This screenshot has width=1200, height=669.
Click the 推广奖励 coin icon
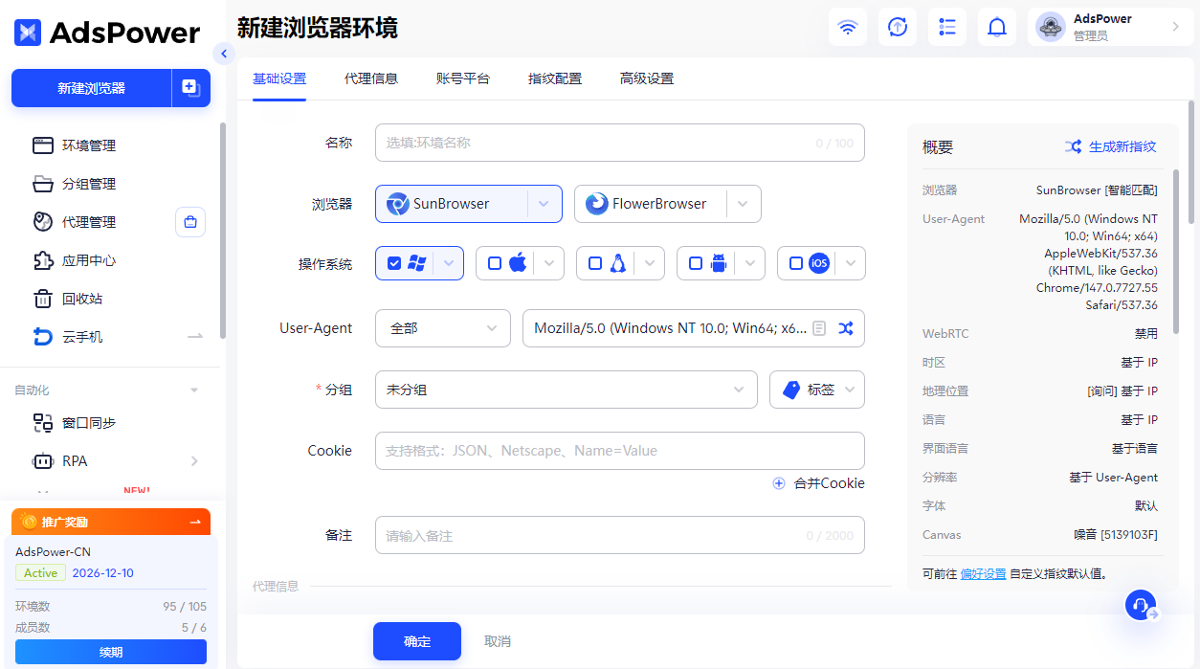point(29,522)
